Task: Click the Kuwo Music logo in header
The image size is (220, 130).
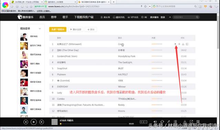Action: point(25,17)
